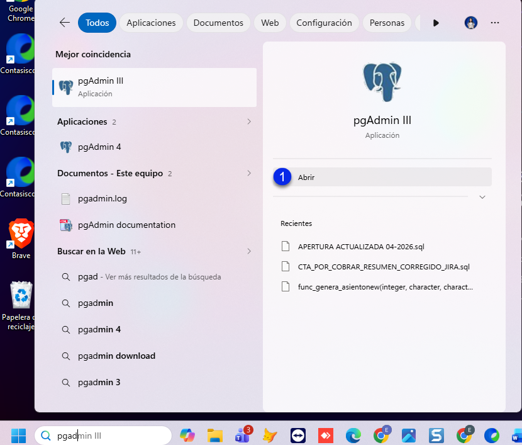
Task: Open the Buscar en la Web heading
Action: pos(91,251)
